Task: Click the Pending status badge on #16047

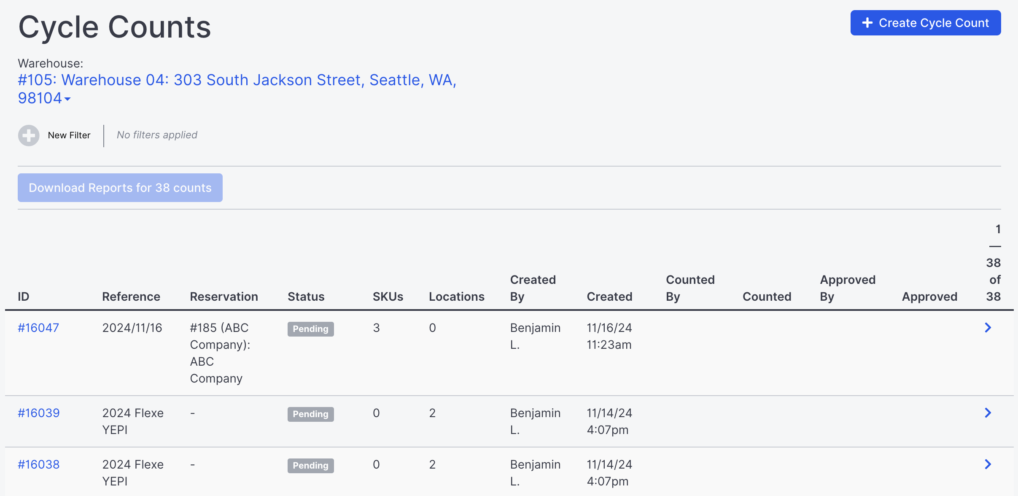Action: 310,329
